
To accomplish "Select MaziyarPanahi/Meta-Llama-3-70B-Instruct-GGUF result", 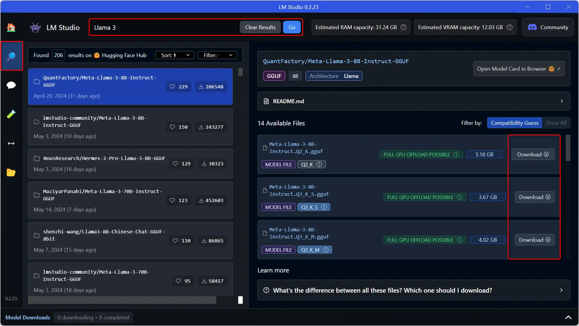I will tap(130, 200).
